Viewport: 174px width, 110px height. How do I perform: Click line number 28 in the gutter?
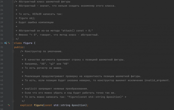tap(2, 18)
